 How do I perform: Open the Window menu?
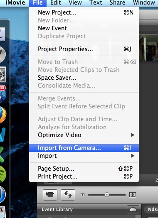pos(144,2)
